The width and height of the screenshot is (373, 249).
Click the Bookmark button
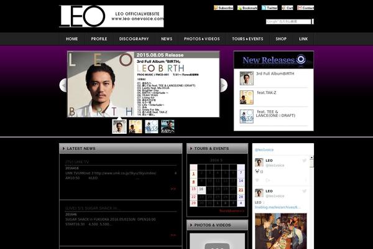(x=247, y=8)
